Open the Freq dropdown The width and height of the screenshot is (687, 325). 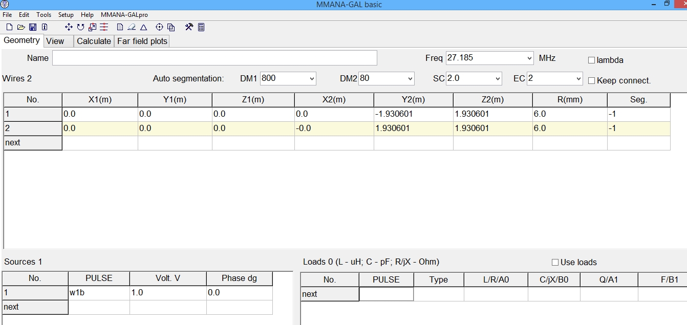click(529, 58)
